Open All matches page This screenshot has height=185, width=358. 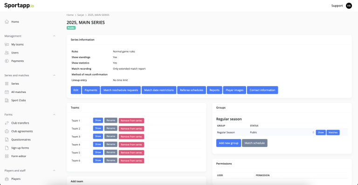(x=19, y=92)
